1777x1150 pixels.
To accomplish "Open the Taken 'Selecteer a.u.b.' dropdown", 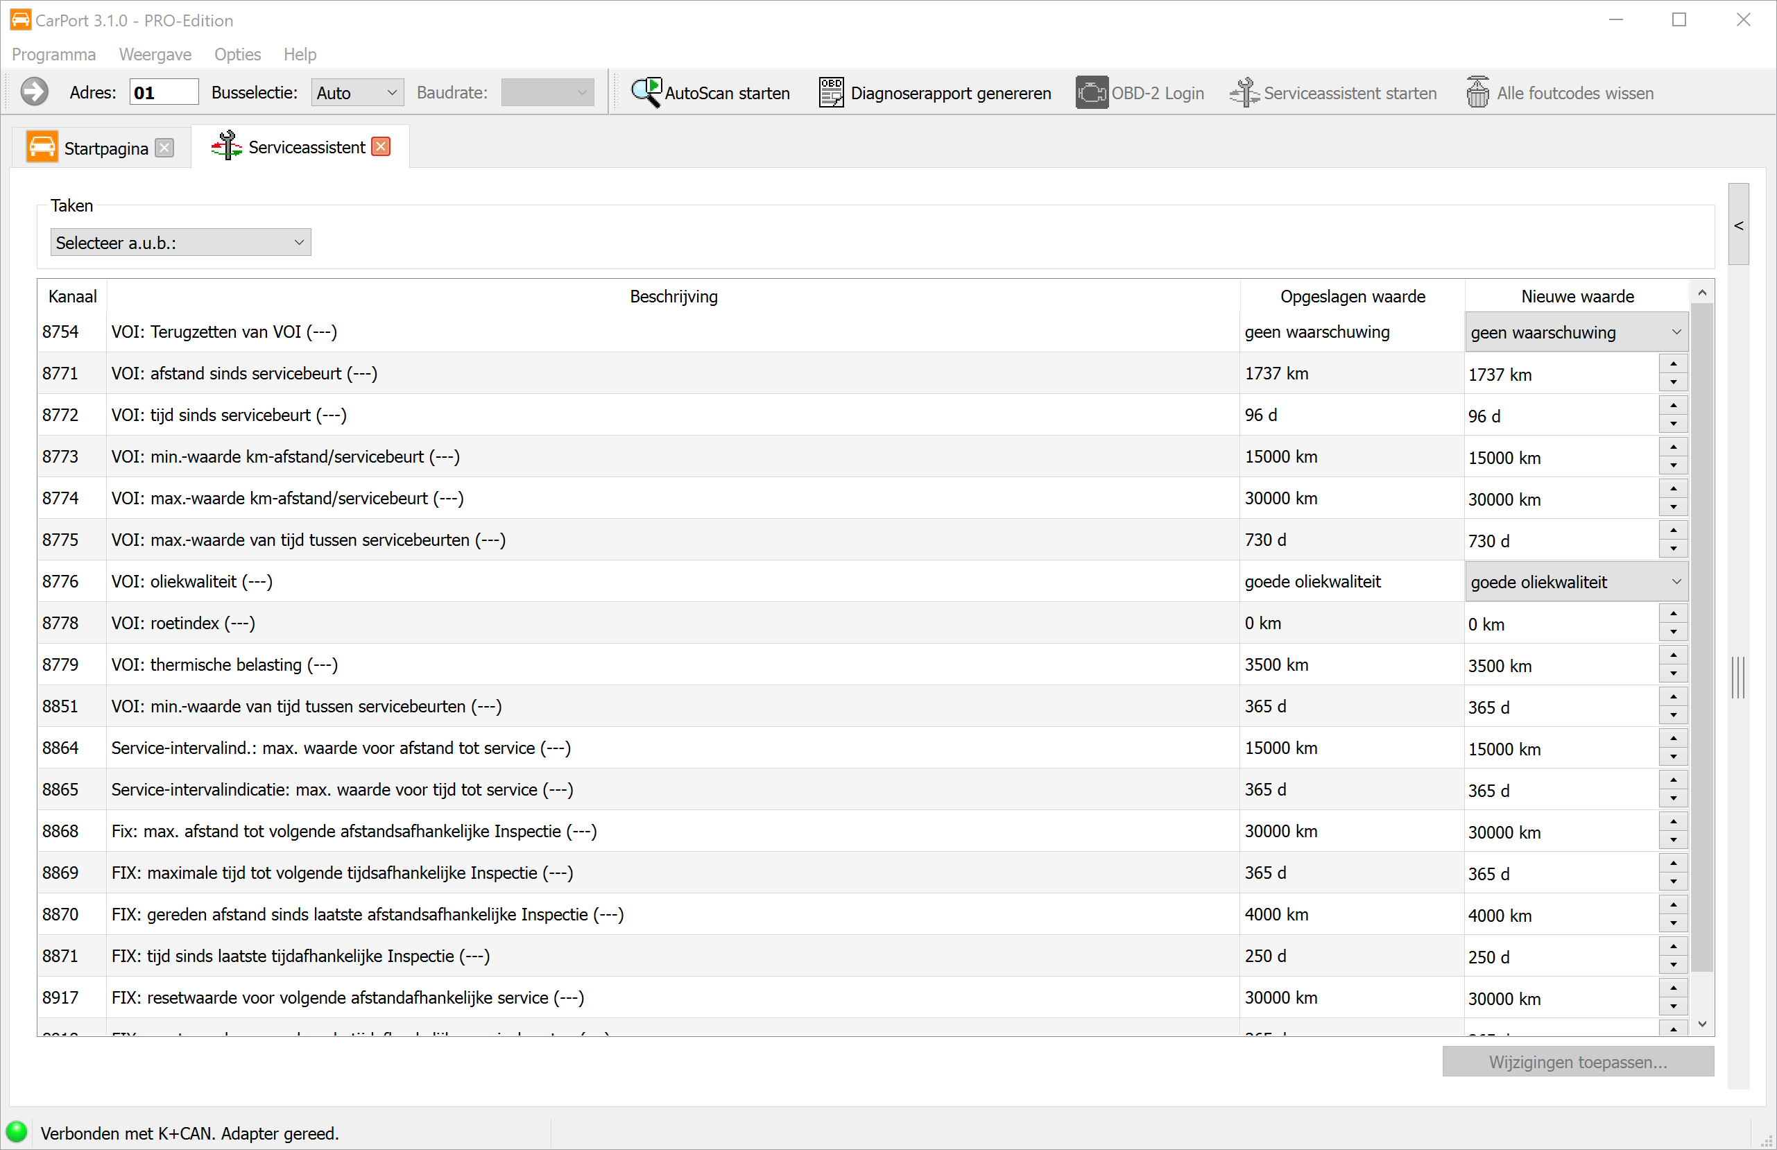I will coord(181,243).
